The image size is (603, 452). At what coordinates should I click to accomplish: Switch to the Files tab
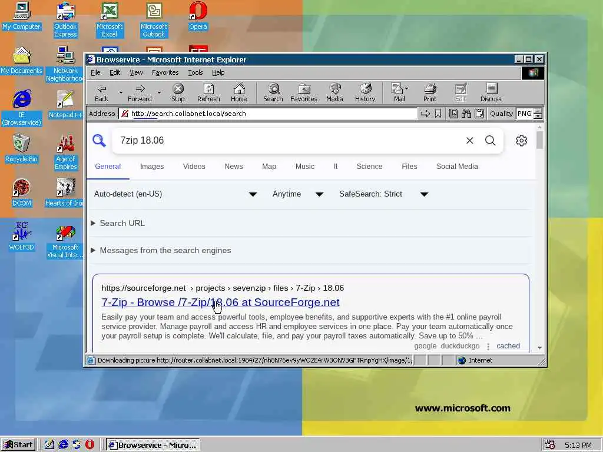coord(409,167)
